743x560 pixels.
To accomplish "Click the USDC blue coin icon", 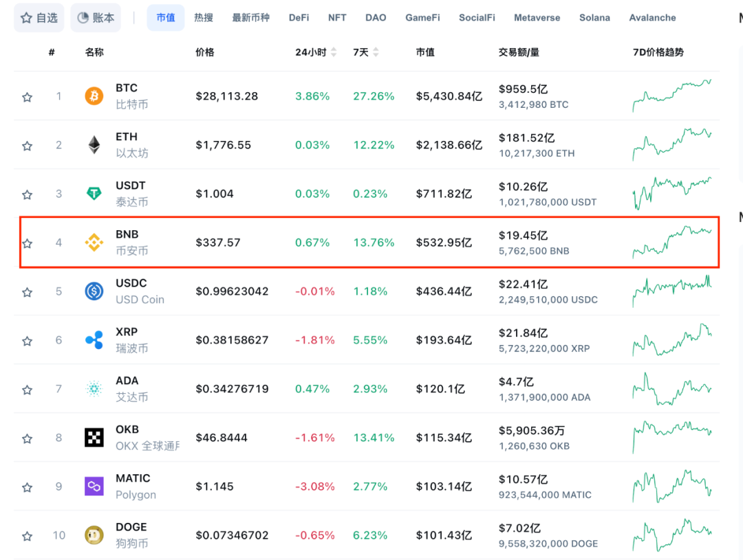I will [94, 291].
